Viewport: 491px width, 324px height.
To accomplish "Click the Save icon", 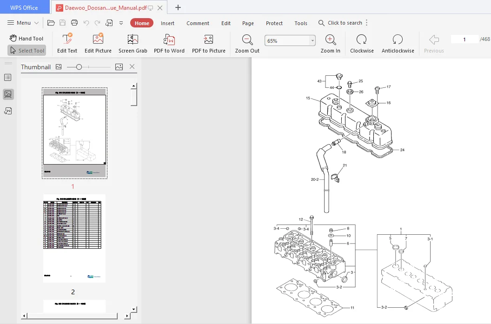I will (63, 23).
